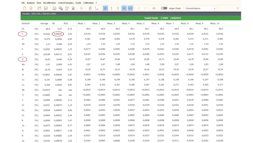Open a file with the folder icon

(x=39, y=8)
